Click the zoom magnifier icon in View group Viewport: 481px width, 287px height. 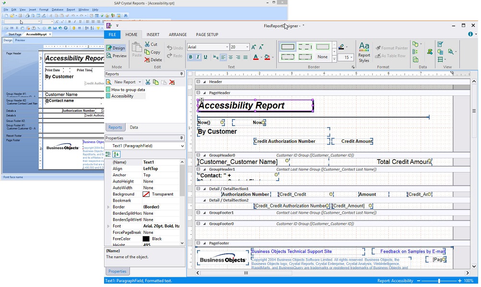click(451, 52)
